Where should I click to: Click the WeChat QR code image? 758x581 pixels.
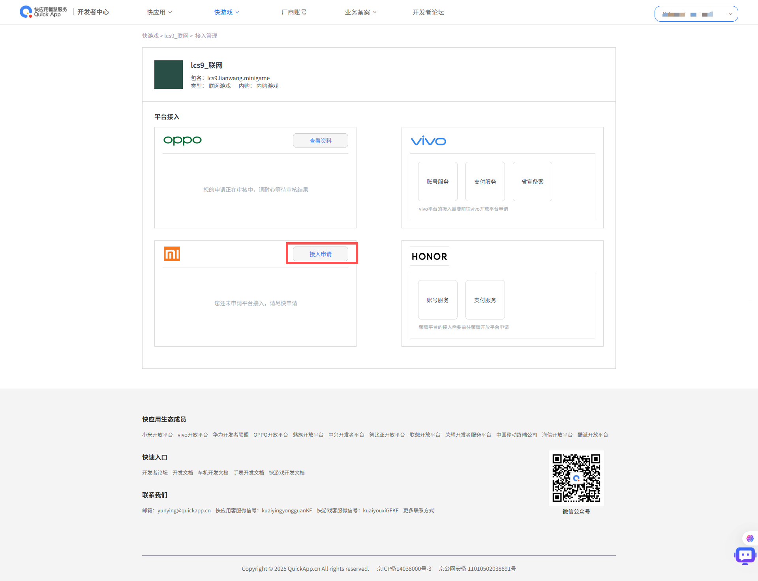click(x=576, y=478)
